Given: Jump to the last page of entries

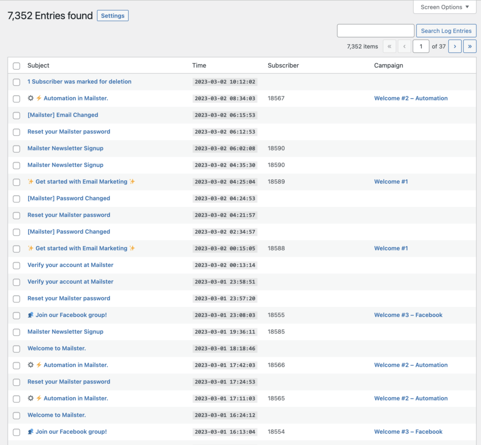Looking at the screenshot, I should pos(470,46).
